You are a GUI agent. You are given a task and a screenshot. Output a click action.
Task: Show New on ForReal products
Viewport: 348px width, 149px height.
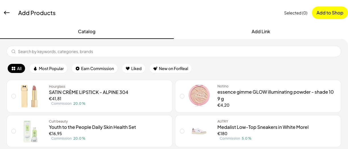[170, 69]
